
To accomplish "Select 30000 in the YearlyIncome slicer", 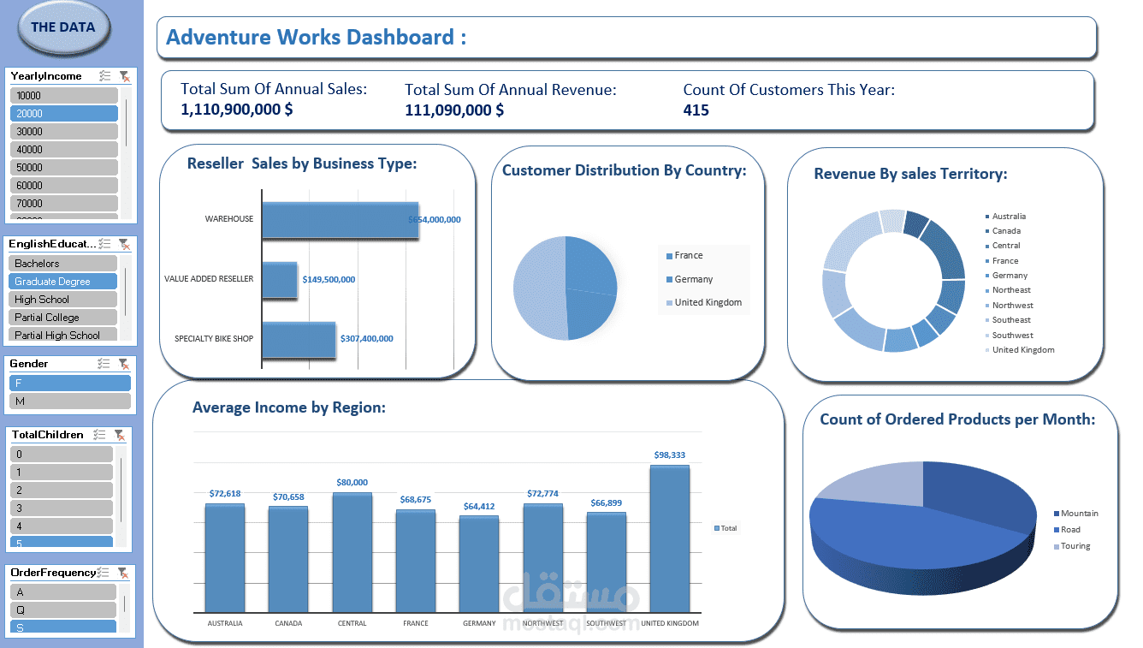I will coord(64,131).
